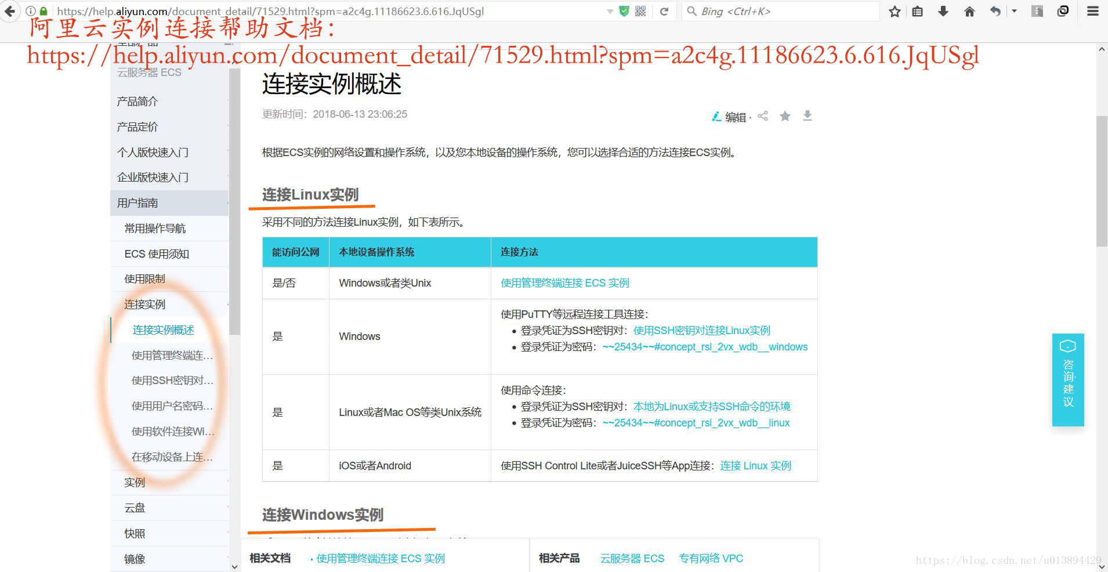Image resolution: width=1108 pixels, height=572 pixels.
Task: Reload the page with the refresh icon
Action: tap(664, 11)
